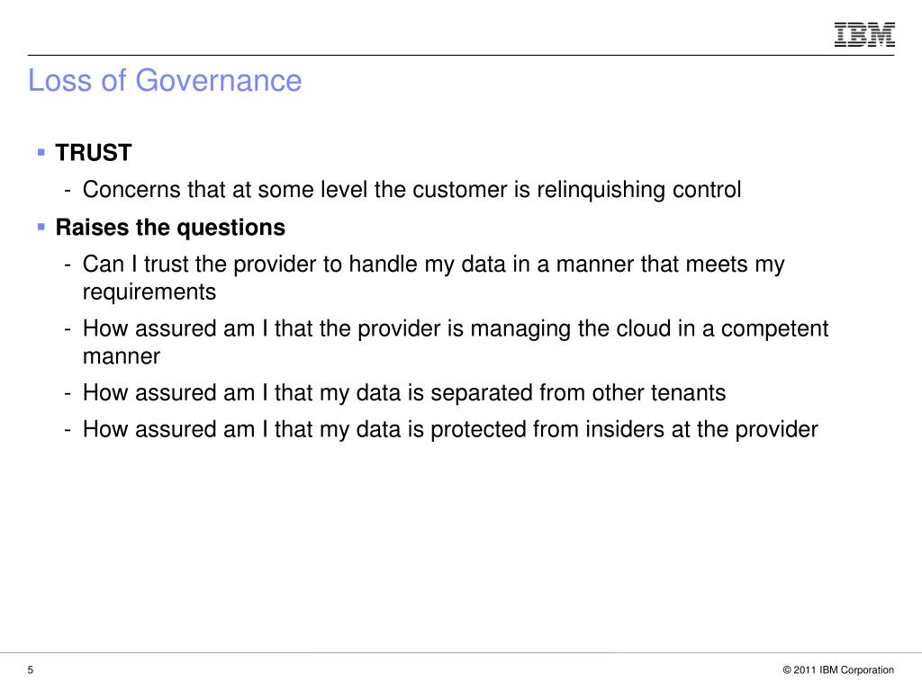
Task: Click the dash before Concerns line
Action: (68, 191)
